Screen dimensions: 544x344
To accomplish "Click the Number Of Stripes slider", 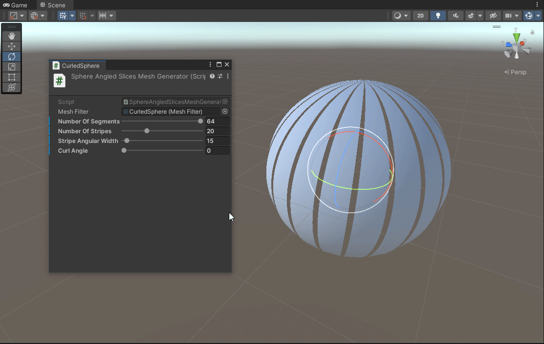I will 162,131.
